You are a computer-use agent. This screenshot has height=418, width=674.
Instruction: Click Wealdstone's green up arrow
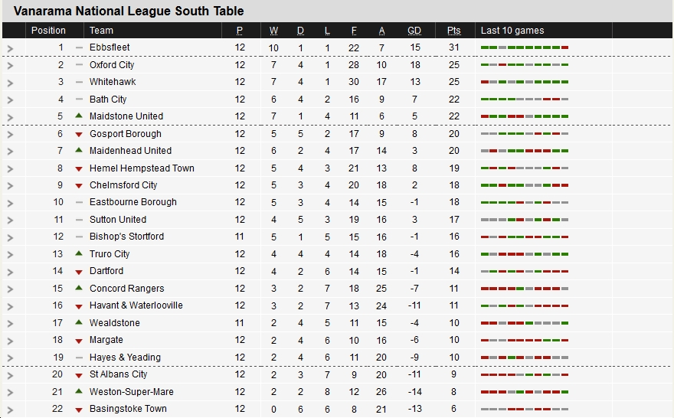tap(79, 322)
